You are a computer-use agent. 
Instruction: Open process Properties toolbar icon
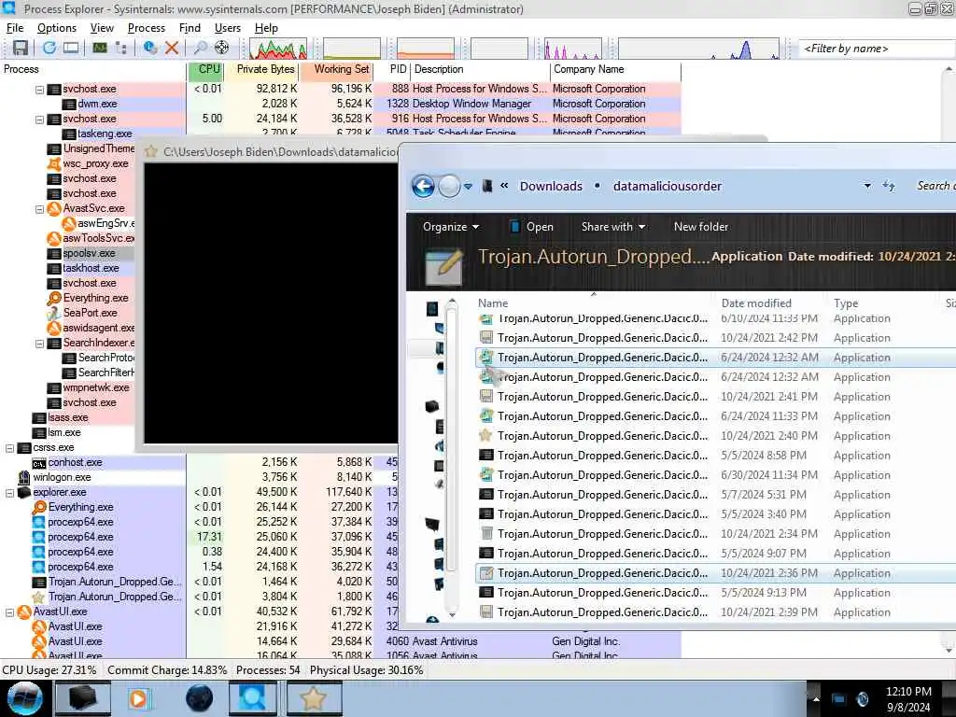pos(150,48)
